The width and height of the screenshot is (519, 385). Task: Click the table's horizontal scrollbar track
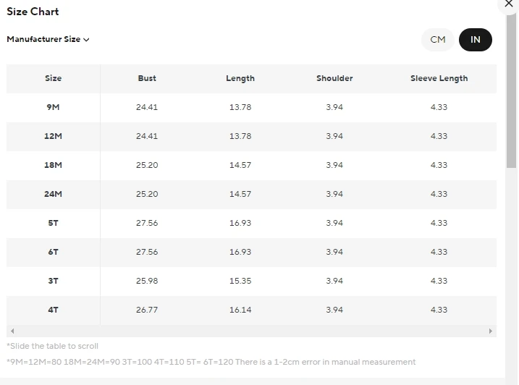pos(251,331)
